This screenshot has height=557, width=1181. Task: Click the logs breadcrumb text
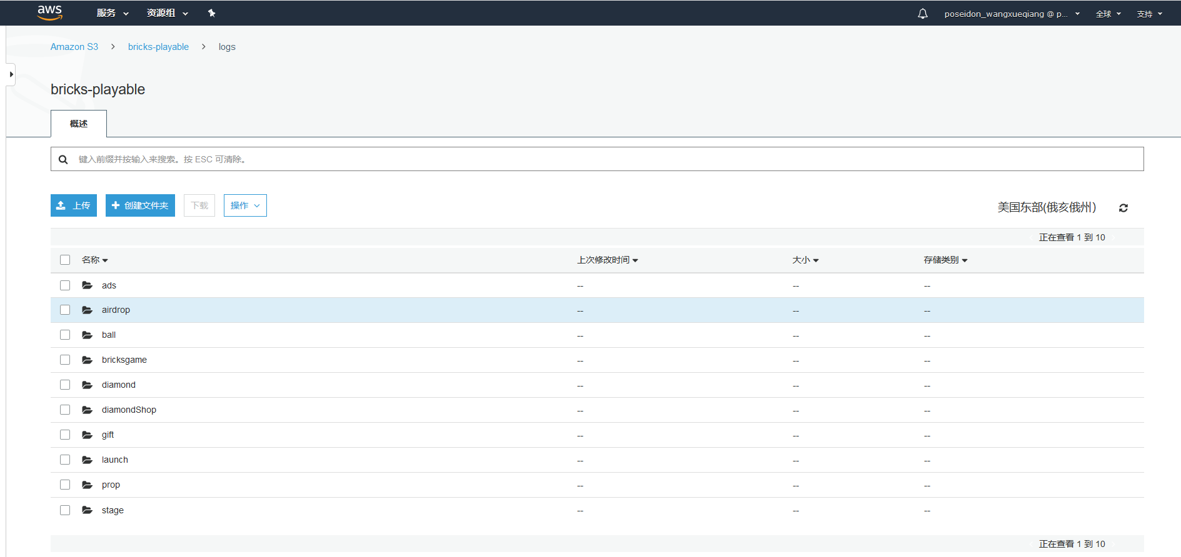coord(227,47)
